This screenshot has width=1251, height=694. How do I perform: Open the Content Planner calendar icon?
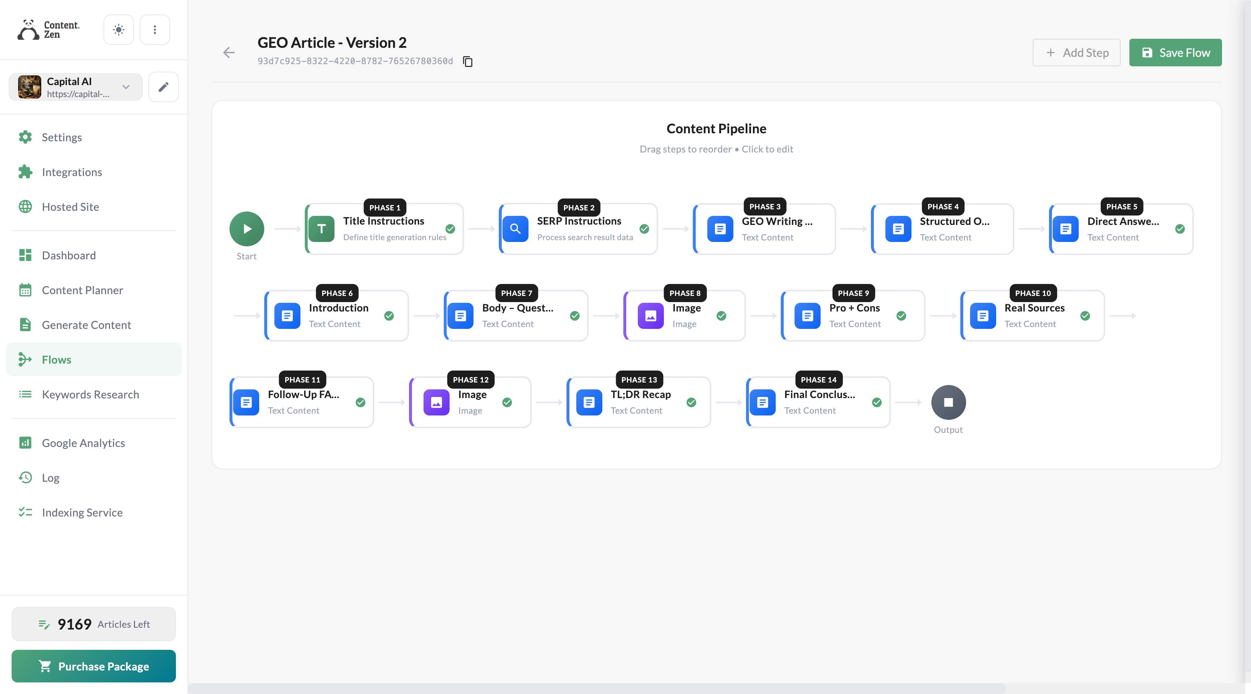coord(26,290)
